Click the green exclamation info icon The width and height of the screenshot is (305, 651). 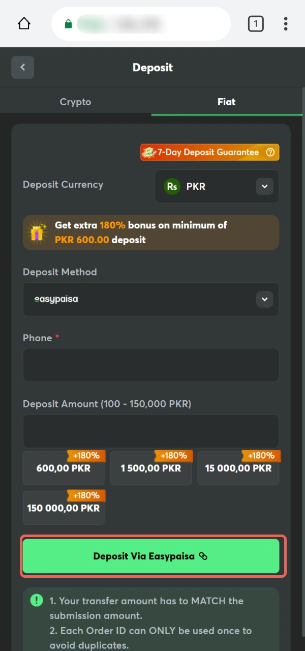[x=36, y=600]
